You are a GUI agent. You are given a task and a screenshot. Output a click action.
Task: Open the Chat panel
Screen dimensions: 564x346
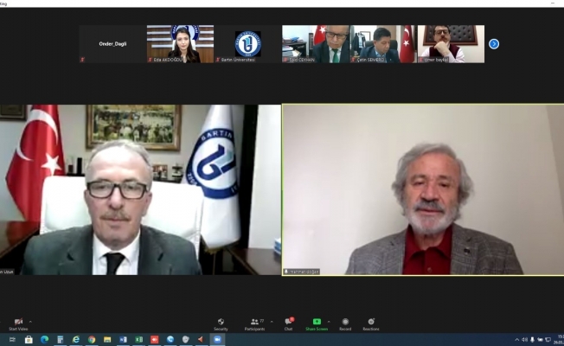tap(288, 322)
